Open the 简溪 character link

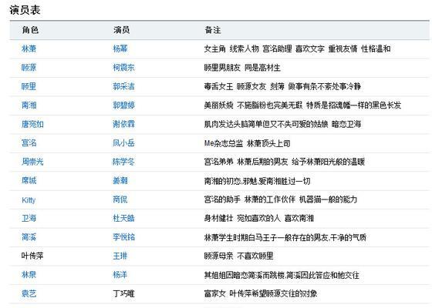pyautogui.click(x=29, y=237)
